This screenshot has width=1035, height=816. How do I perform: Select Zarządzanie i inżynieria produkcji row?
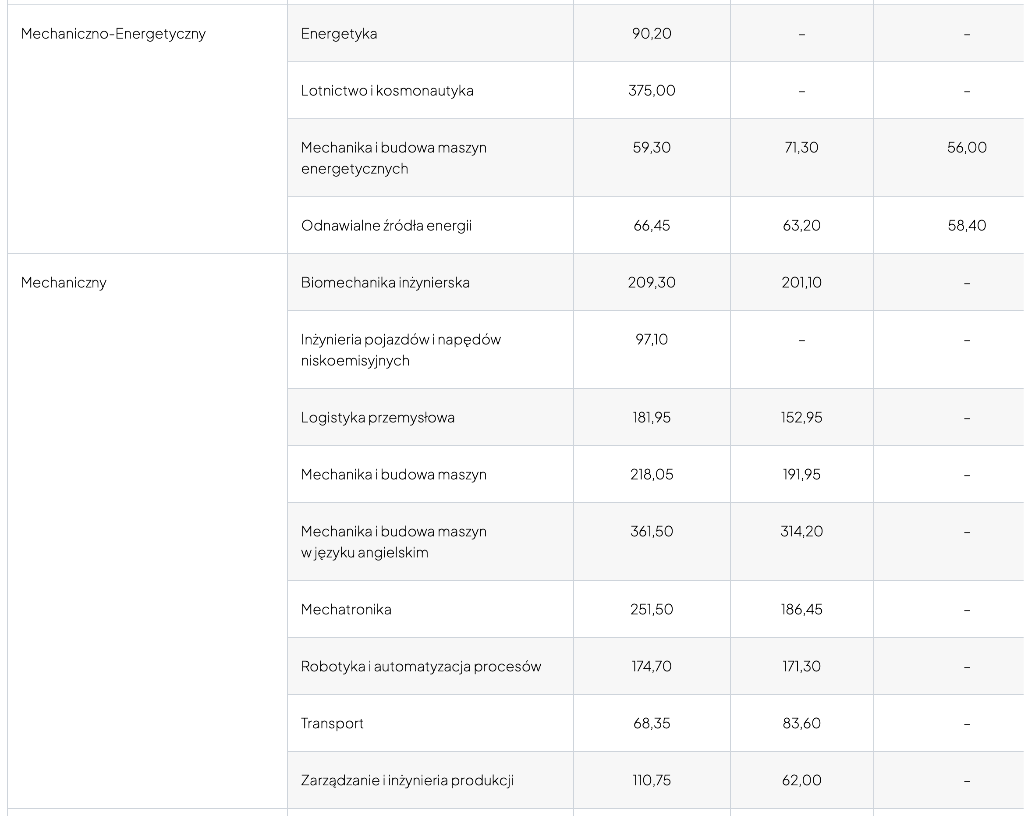pos(407,780)
